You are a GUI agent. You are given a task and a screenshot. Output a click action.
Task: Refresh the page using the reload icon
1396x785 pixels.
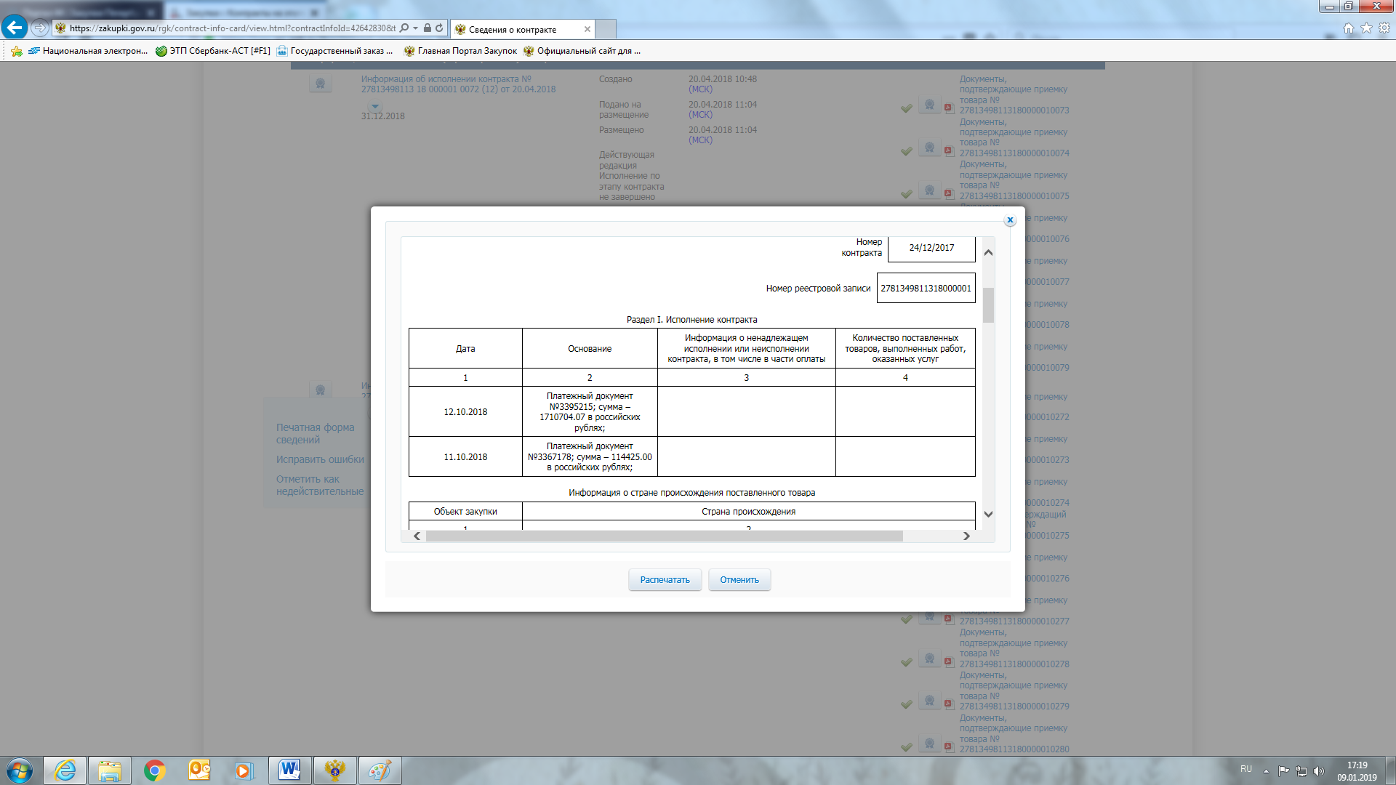point(439,28)
